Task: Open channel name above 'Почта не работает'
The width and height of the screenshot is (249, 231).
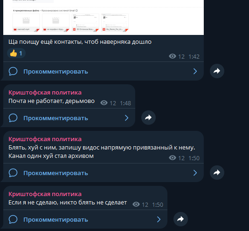Action: (x=45, y=93)
